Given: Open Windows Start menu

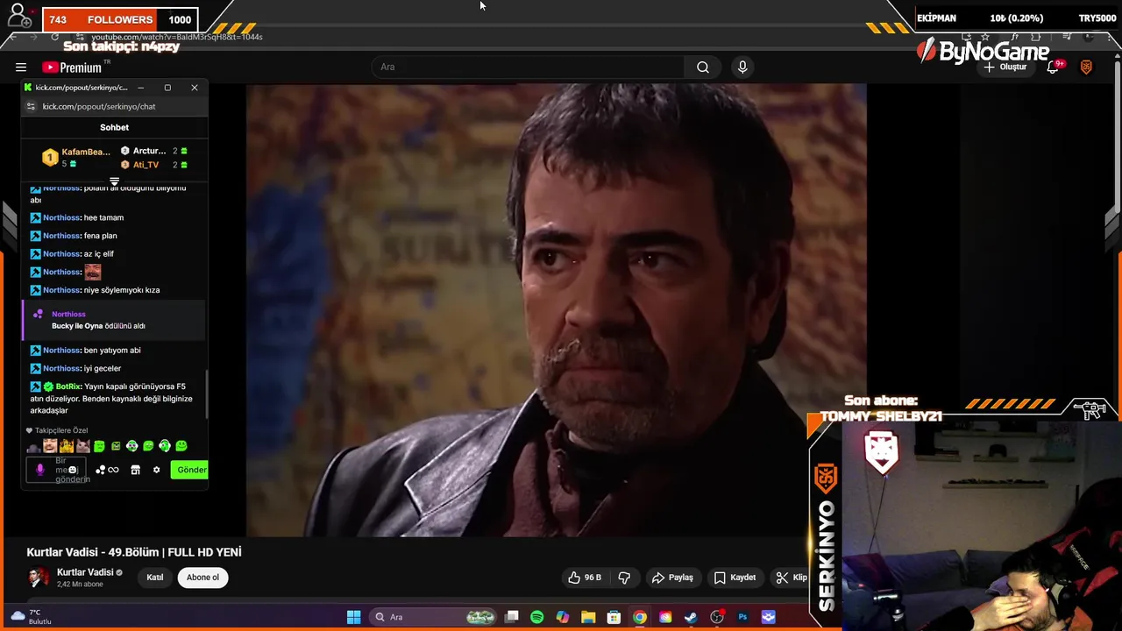Looking at the screenshot, I should pyautogui.click(x=353, y=617).
